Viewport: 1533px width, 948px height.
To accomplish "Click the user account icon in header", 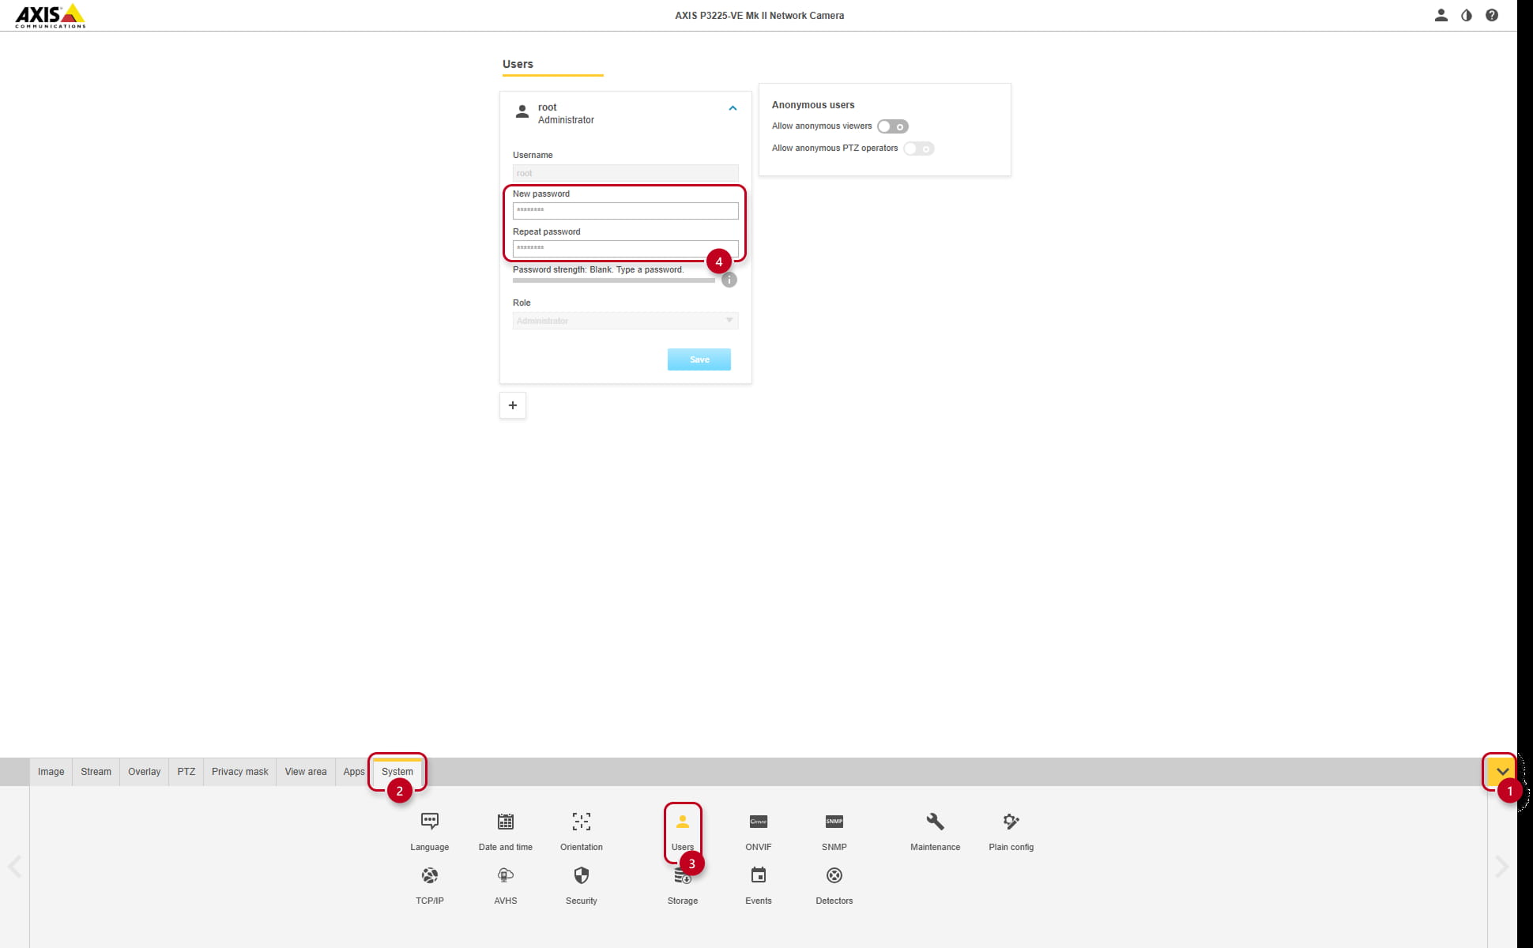I will coord(1441,15).
